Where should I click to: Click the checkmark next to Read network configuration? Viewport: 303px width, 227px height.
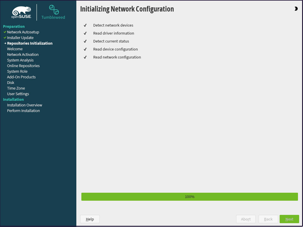(x=85, y=57)
